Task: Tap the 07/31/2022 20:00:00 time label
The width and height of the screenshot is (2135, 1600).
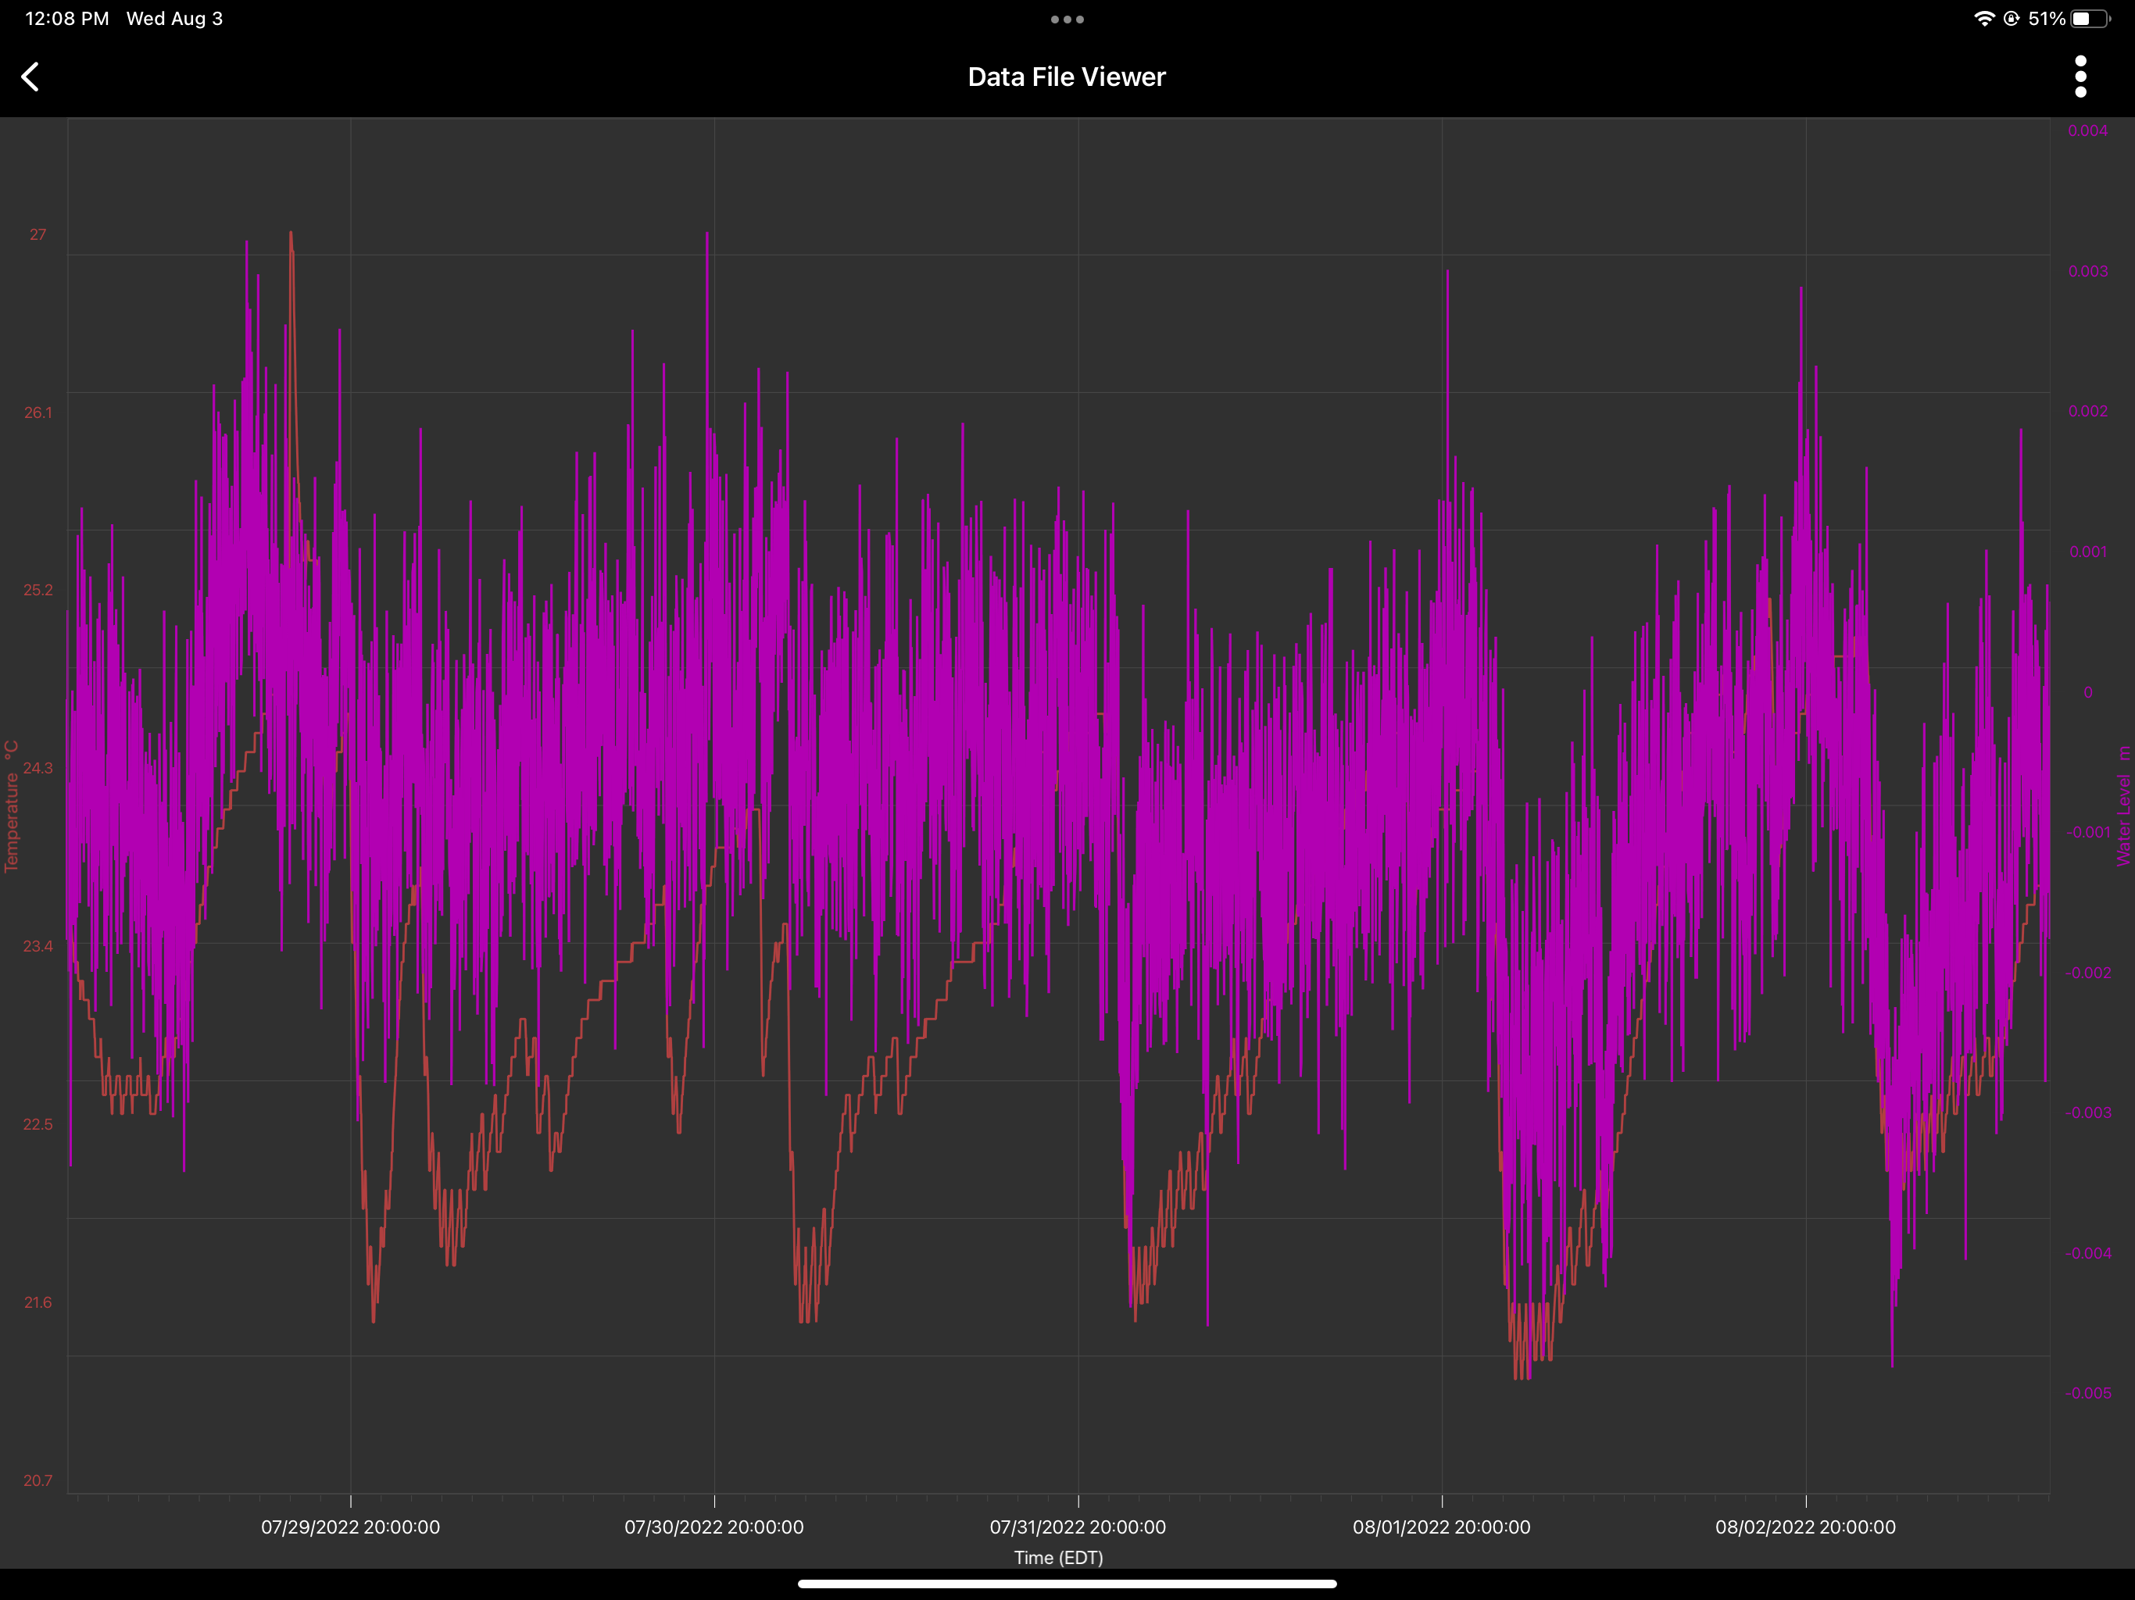Action: pos(1077,1527)
